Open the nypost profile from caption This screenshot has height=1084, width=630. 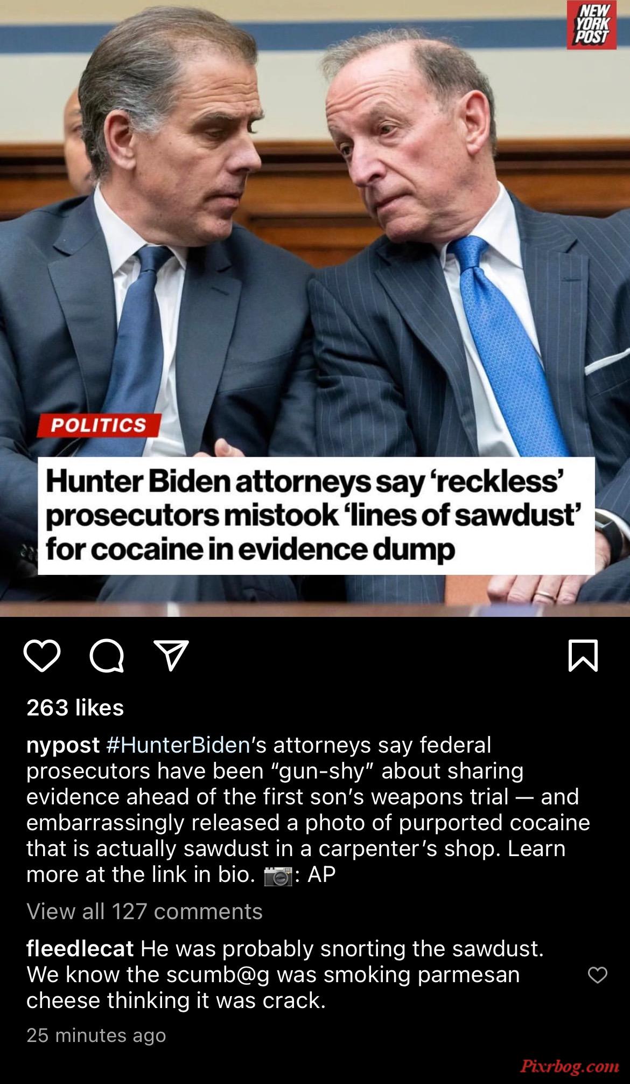(x=63, y=746)
